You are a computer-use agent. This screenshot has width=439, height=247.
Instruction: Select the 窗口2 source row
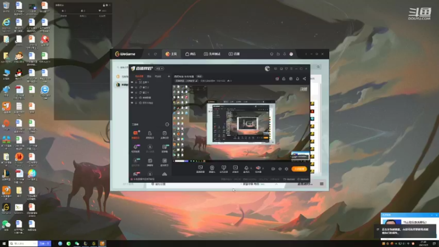coord(150,87)
